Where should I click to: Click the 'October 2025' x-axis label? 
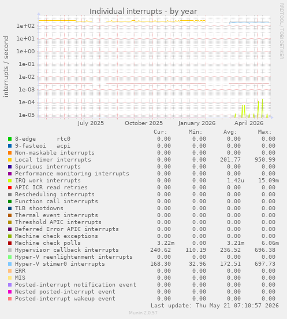tap(144, 123)
